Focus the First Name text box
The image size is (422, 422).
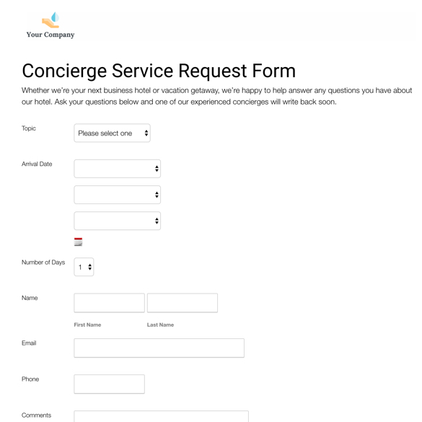[109, 303]
